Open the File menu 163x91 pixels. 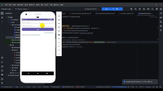[x=6, y=5]
